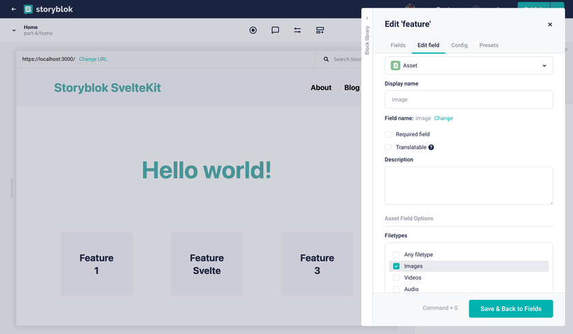Click the Translatable help question icon

click(x=431, y=147)
